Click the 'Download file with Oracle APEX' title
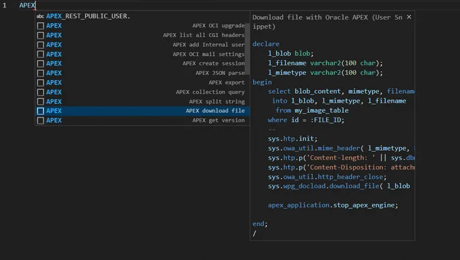Screen dimensions: 460x260 (x=327, y=22)
